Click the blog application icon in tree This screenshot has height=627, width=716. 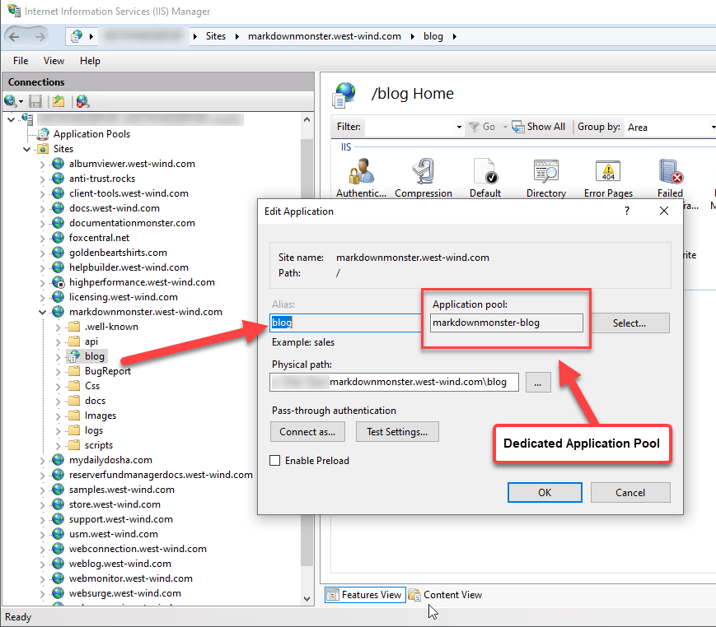(x=73, y=356)
